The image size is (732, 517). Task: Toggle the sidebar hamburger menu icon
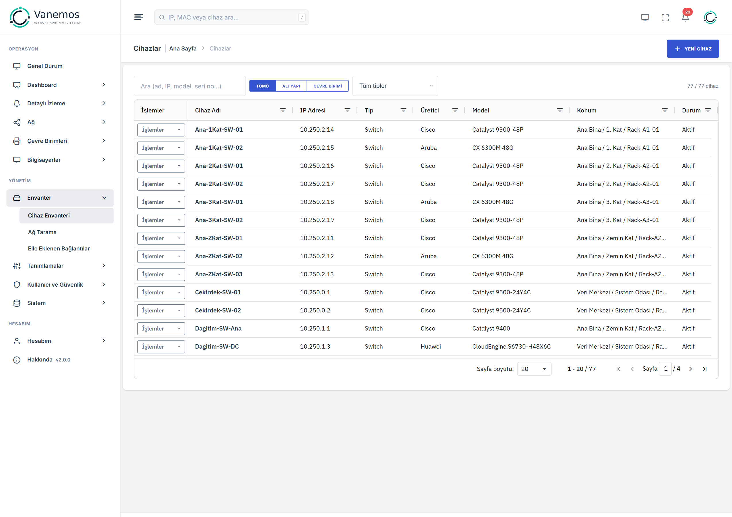(138, 17)
